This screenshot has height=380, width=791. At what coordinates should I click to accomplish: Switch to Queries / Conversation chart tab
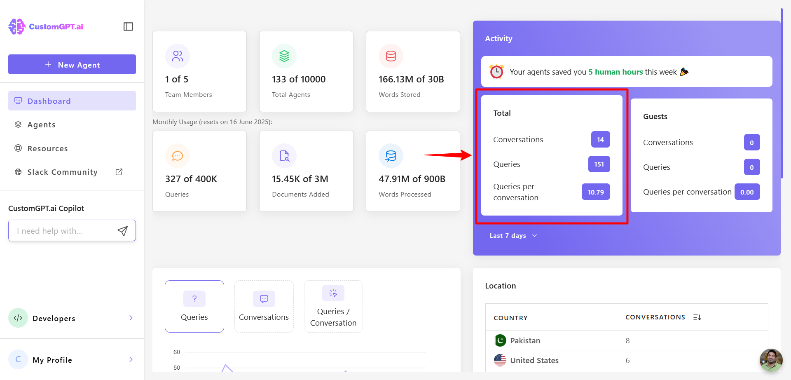pos(333,306)
